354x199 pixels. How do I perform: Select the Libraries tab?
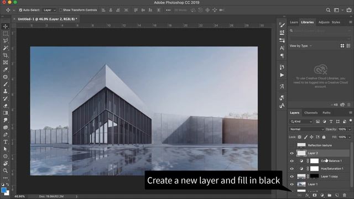click(308, 22)
